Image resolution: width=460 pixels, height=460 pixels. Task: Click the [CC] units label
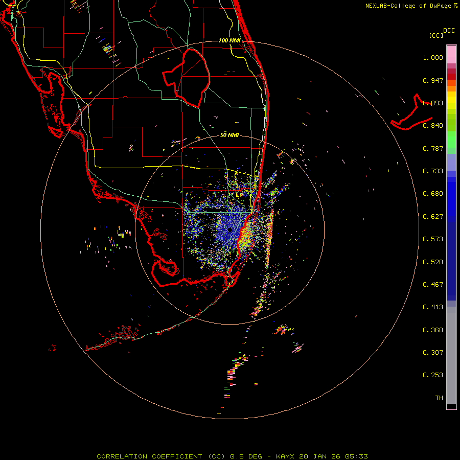[436, 35]
